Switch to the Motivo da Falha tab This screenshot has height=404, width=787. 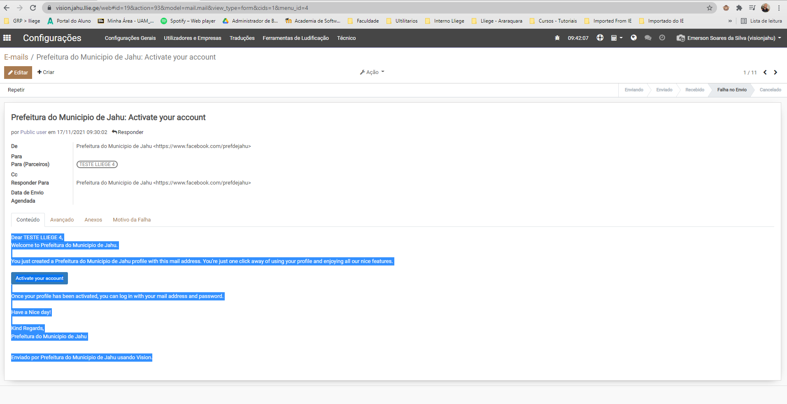coord(132,220)
